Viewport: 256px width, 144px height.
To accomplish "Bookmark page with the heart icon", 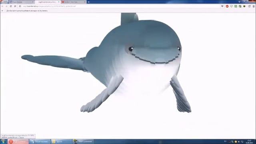I will tap(222, 6).
